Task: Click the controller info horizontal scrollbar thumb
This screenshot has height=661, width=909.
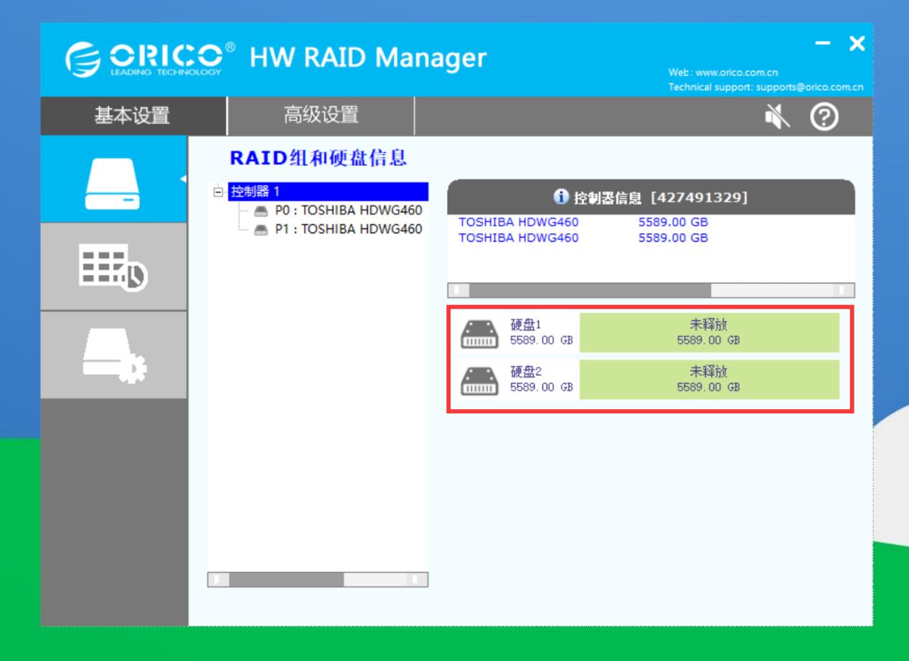Action: coord(590,290)
